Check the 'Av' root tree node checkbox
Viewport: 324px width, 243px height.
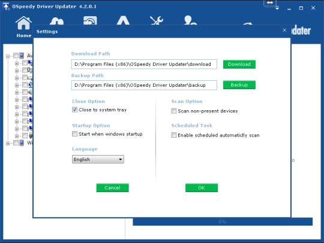click(16, 55)
